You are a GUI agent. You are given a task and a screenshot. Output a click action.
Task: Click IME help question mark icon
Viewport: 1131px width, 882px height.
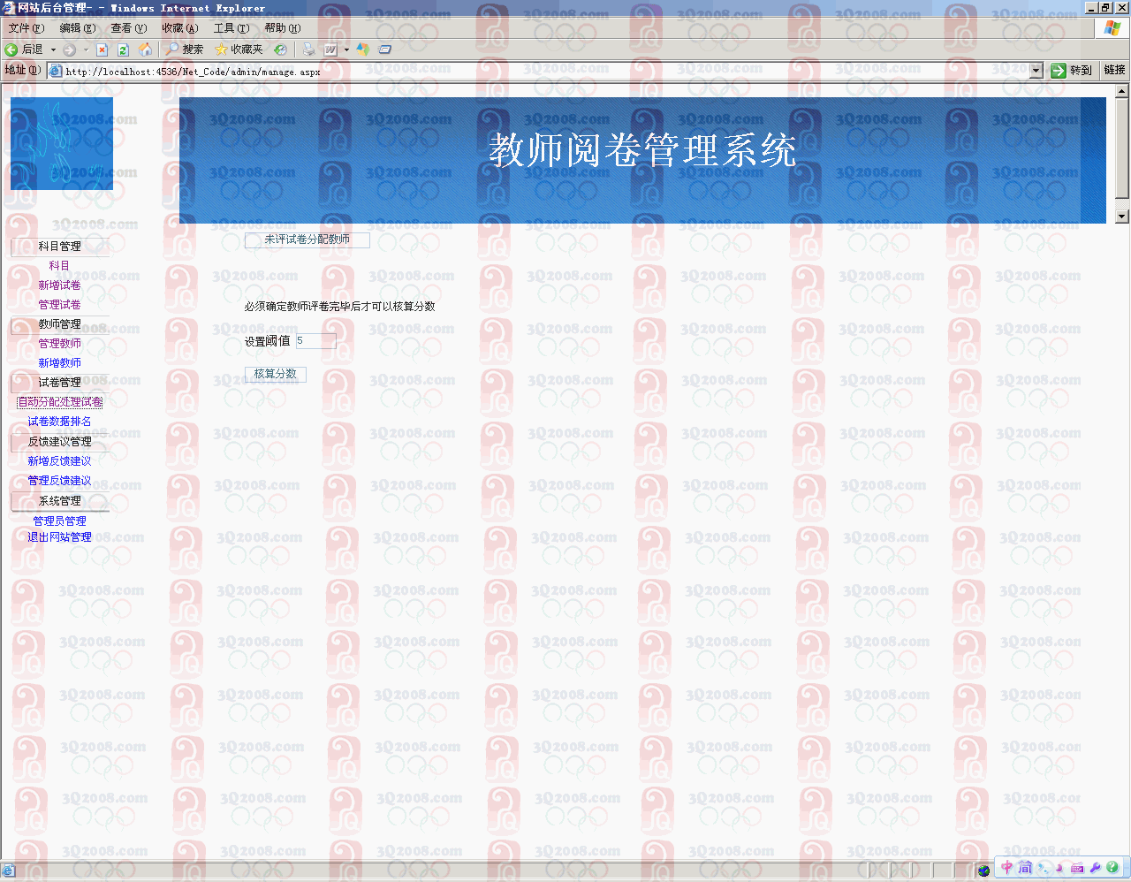pyautogui.click(x=1112, y=868)
